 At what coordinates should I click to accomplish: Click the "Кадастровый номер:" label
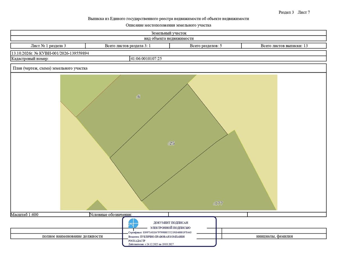tap(30, 59)
